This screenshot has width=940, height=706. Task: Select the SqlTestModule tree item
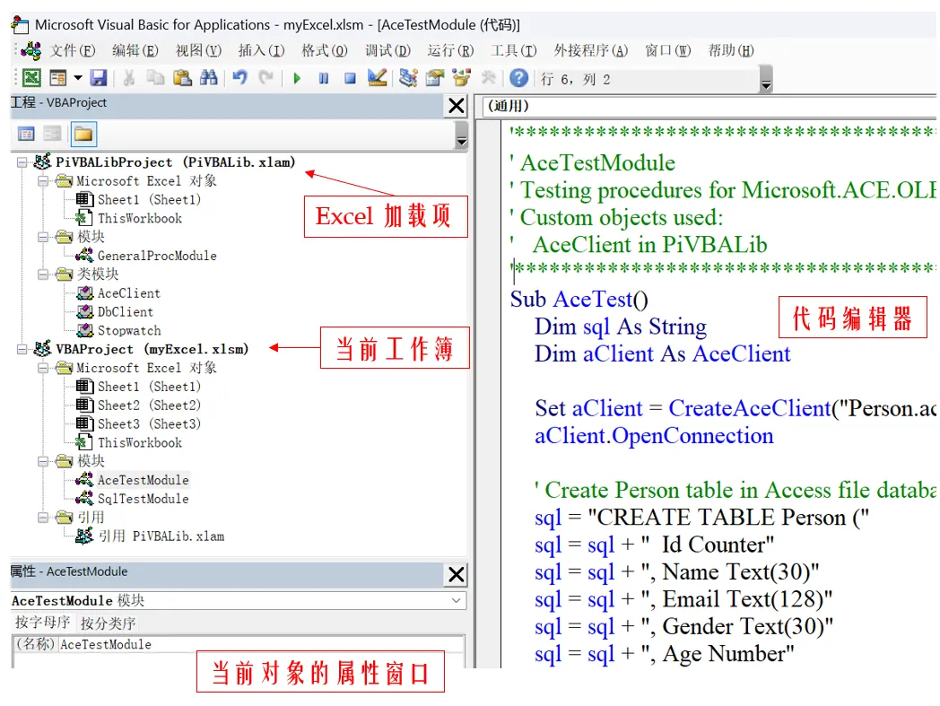[x=144, y=499]
